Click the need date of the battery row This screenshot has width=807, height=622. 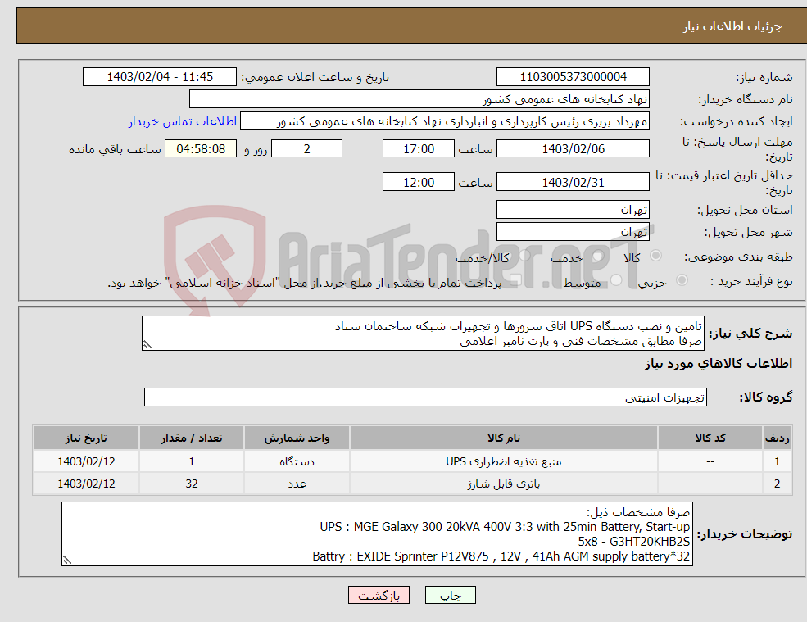coord(86,484)
